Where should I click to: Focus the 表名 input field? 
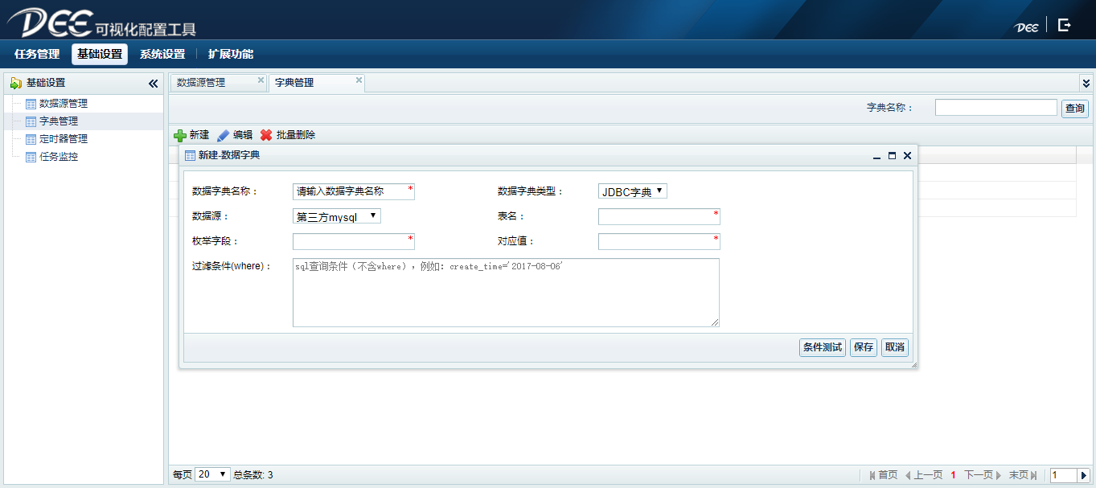tap(659, 216)
